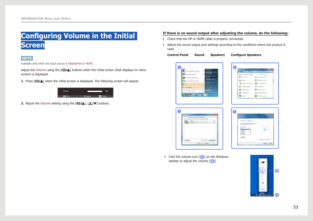Screen dimensions: 313x221
Task: Click 'Configure' button in Sound dialog image
Action: tap(187, 140)
